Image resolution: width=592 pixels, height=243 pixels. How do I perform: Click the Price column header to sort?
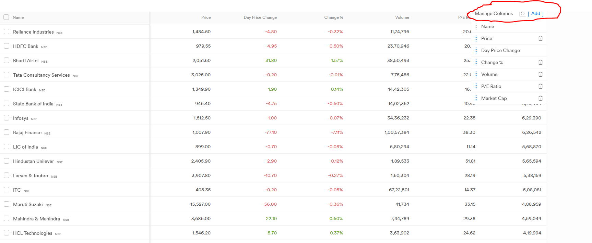coord(206,17)
